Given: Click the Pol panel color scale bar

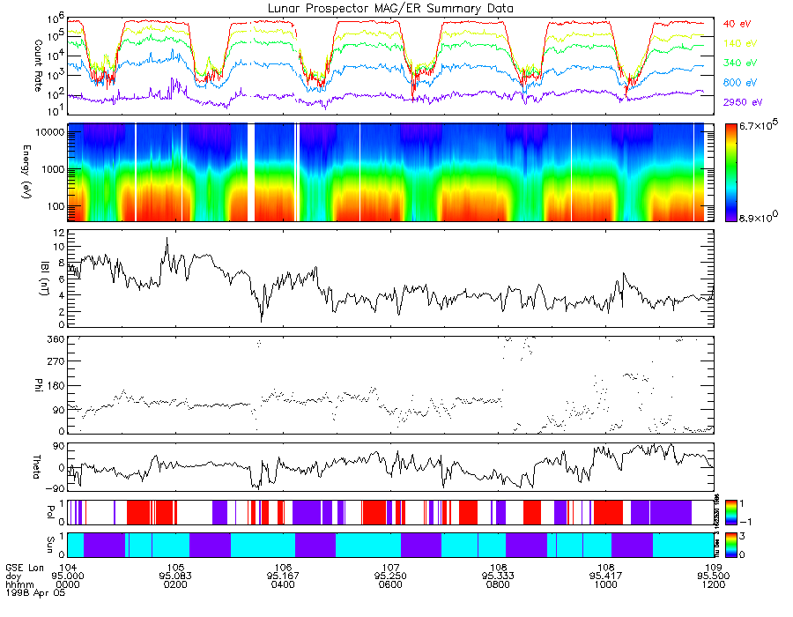Looking at the screenshot, I should pos(731,513).
